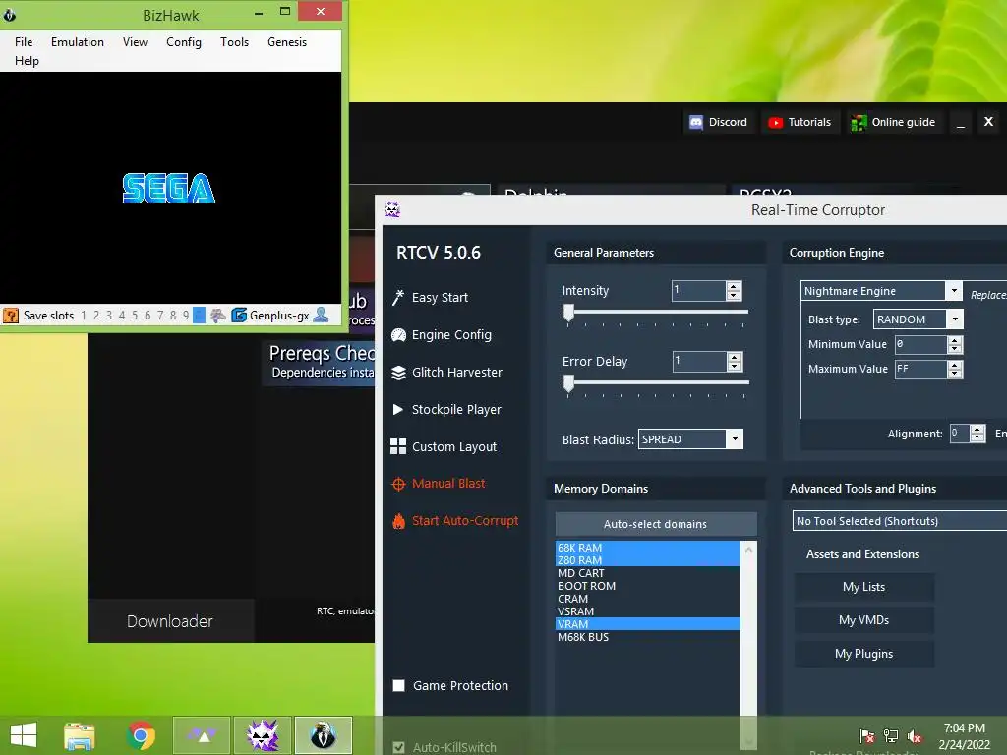Image resolution: width=1007 pixels, height=755 pixels.
Task: Select BOOT ROM memory domain
Action: [x=647, y=586]
